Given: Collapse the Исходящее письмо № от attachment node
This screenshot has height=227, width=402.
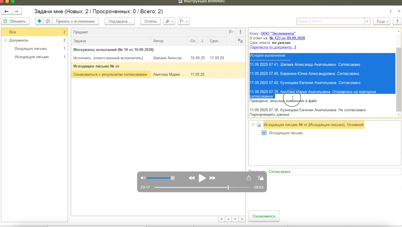Looking at the screenshot, I should [x=253, y=125].
